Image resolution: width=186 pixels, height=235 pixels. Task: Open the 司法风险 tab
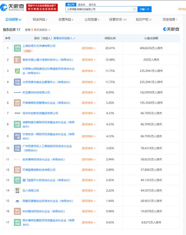pyautogui.click(x=40, y=19)
